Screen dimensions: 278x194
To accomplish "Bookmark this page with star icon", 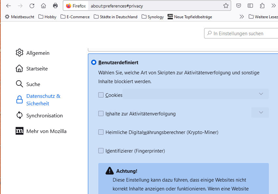I will (226, 6).
